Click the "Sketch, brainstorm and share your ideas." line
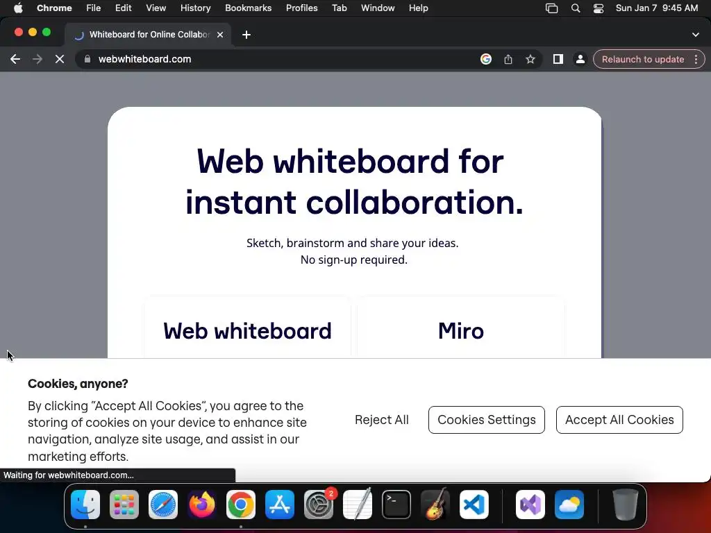This screenshot has width=711, height=533. point(352,243)
